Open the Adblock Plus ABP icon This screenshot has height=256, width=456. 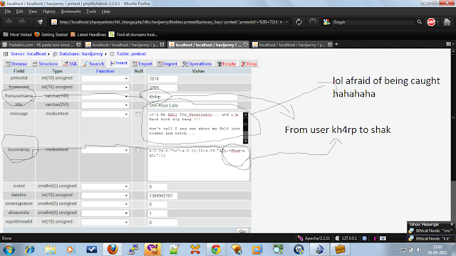431,22
